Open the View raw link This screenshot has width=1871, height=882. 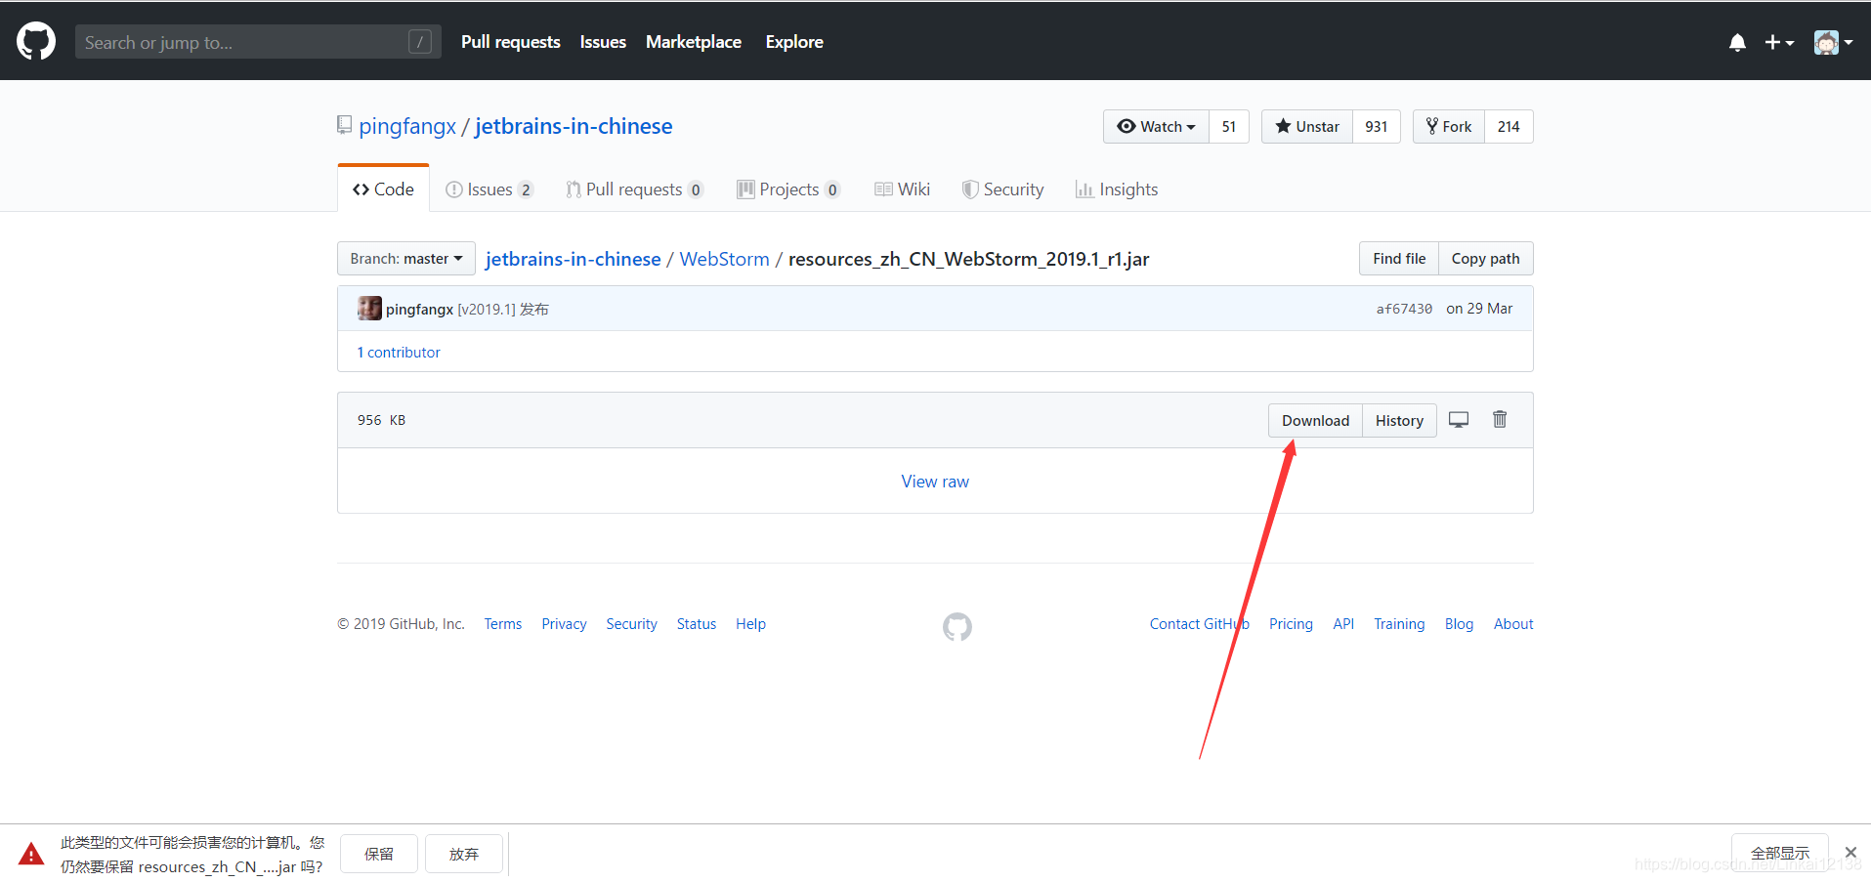point(935,482)
